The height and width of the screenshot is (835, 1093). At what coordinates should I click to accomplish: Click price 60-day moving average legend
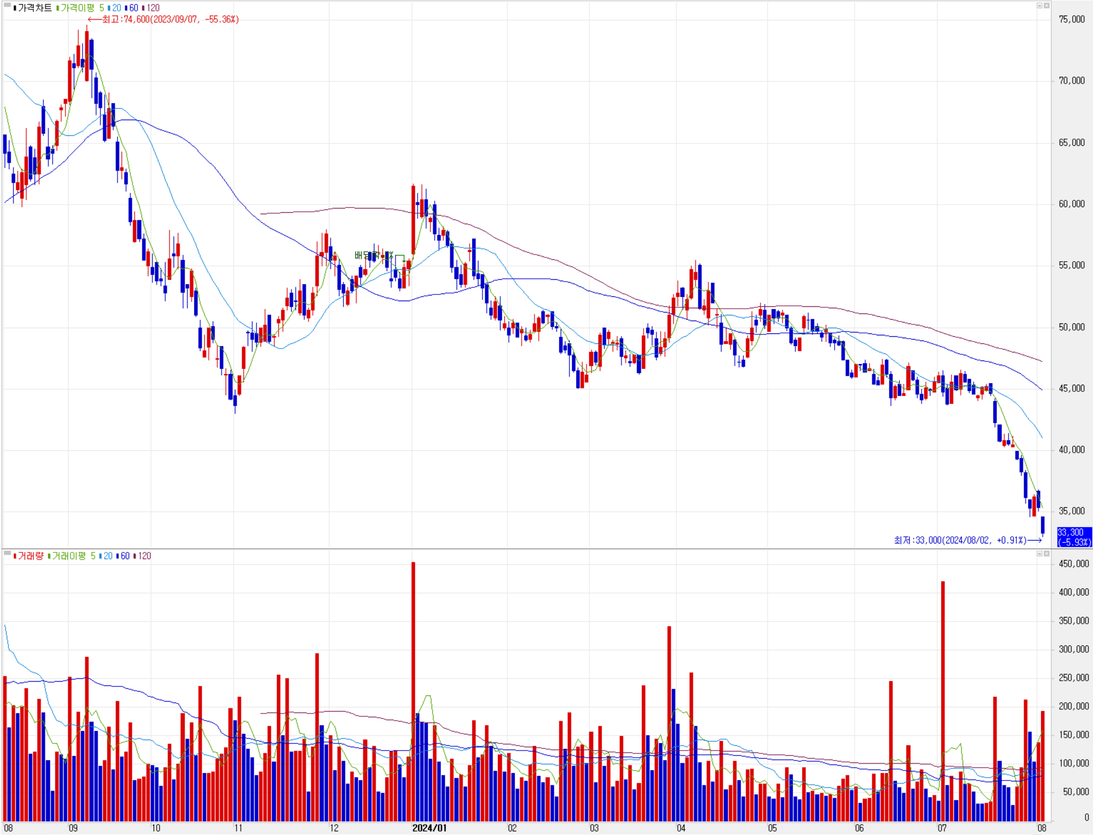[x=133, y=8]
